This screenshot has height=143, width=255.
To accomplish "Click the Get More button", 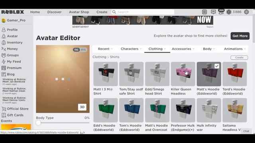I will [240, 36].
